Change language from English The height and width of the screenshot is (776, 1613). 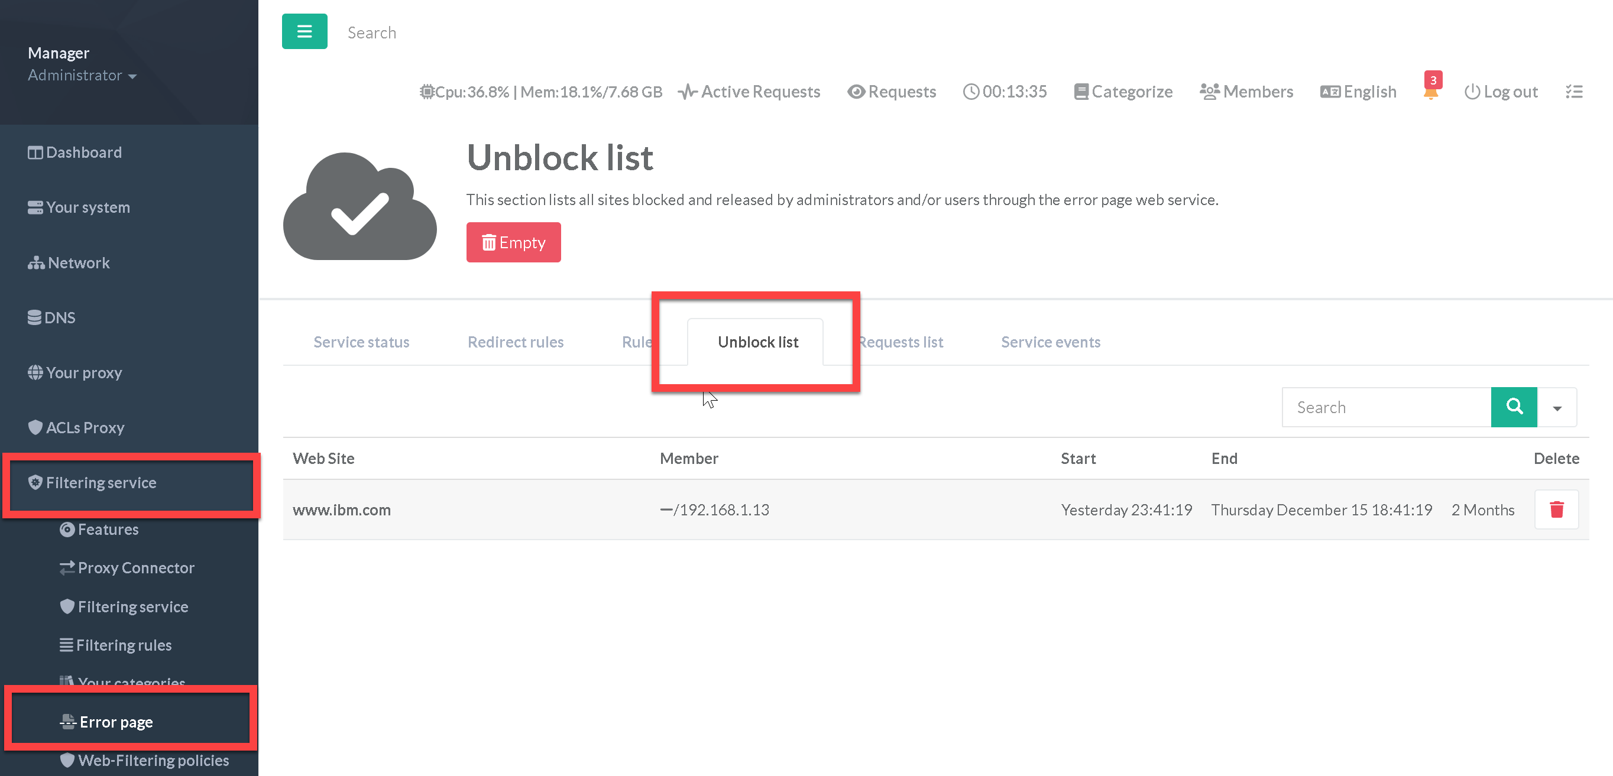click(1358, 92)
